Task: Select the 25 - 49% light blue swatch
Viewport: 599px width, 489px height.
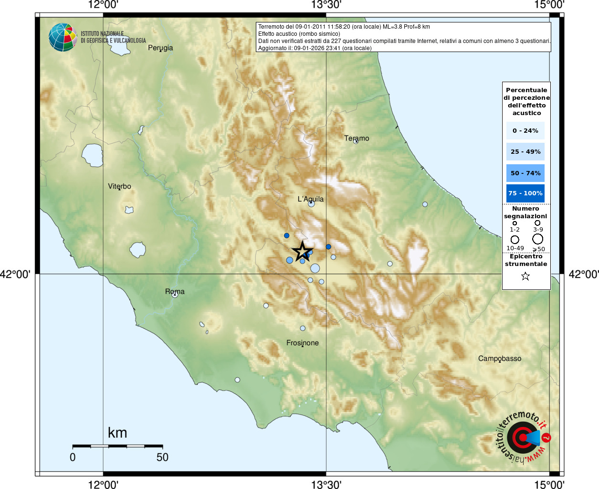Action: (525, 152)
